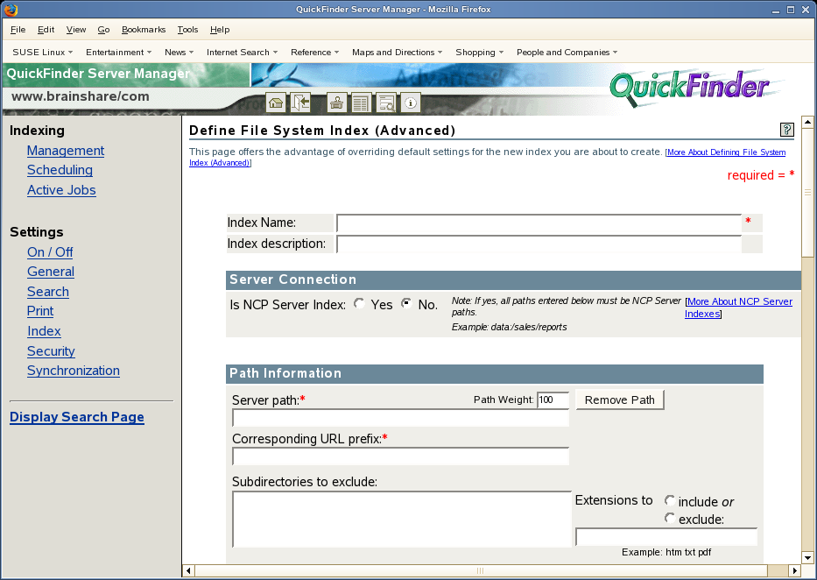Open the Help menu
The height and width of the screenshot is (580, 817).
pos(220,30)
